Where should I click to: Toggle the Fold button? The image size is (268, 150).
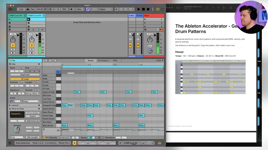point(52,60)
